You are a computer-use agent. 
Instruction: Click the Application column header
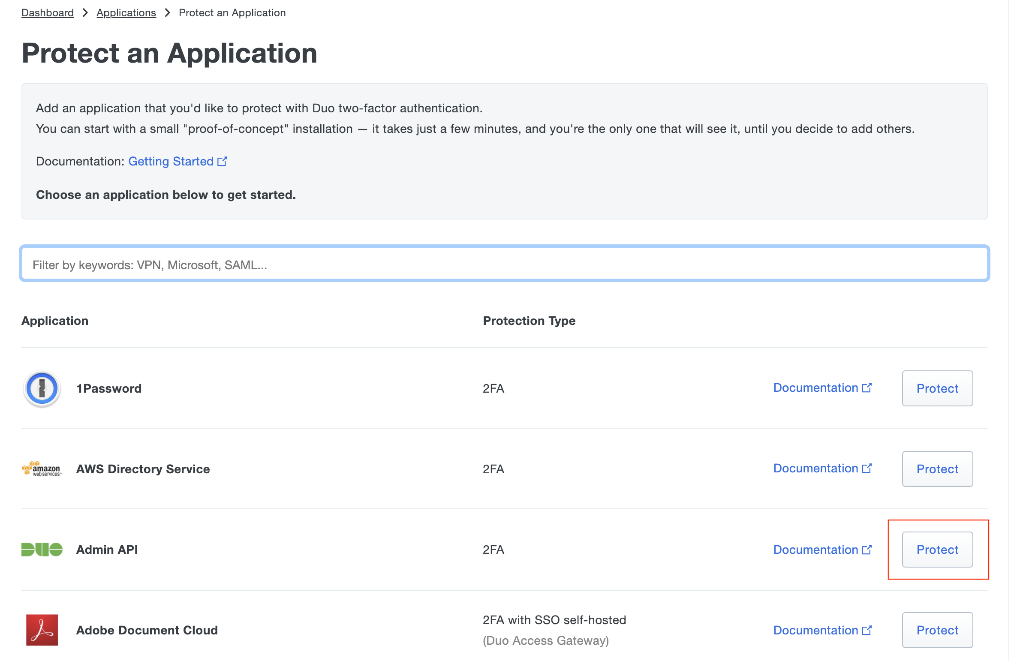(x=55, y=321)
